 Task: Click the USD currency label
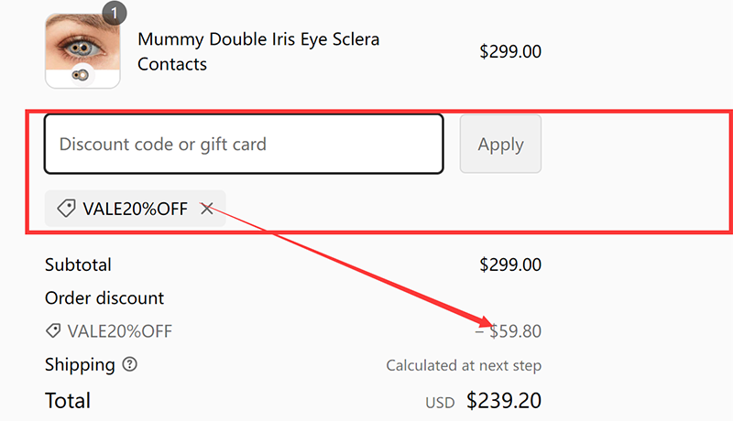[x=440, y=403]
